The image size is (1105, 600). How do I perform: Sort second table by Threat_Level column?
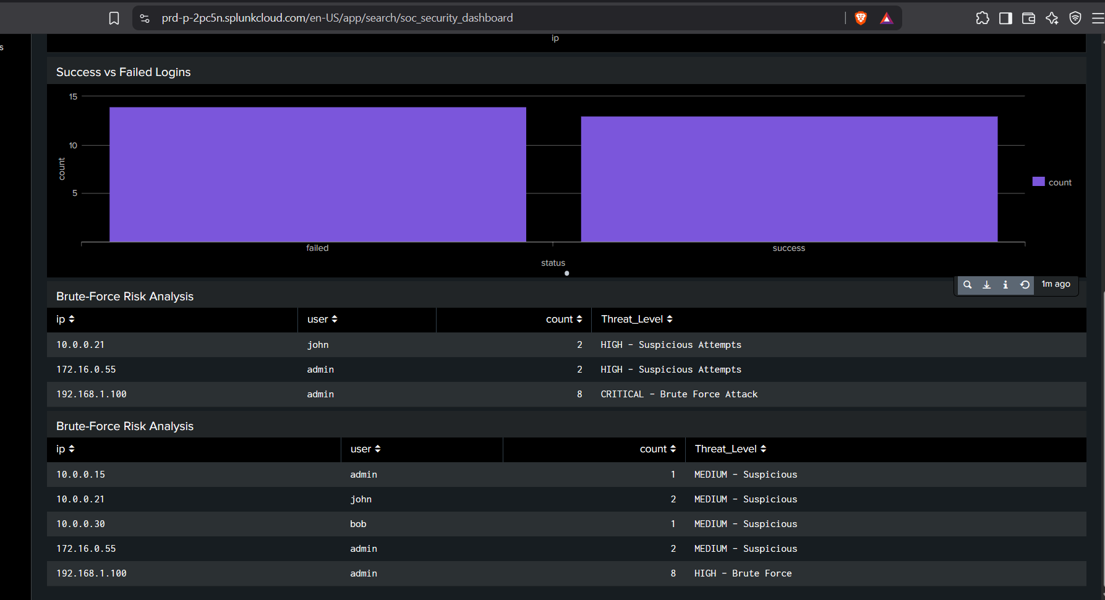coord(730,449)
